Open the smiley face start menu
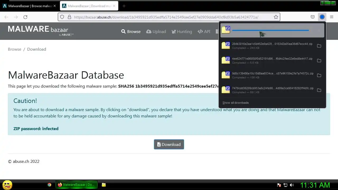 point(7,185)
